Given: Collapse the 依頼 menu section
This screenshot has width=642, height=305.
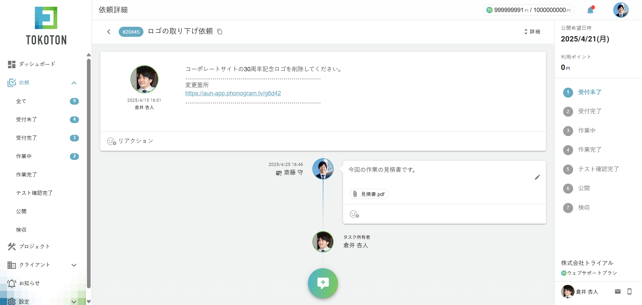Looking at the screenshot, I should (x=74, y=83).
